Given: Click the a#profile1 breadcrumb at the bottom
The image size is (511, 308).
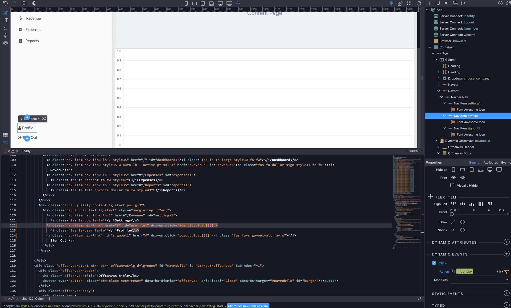Looking at the screenshot, I should [x=248, y=306].
